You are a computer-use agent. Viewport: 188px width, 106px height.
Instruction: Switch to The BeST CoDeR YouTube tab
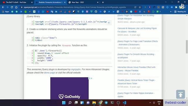pyautogui.click(x=16, y=2)
